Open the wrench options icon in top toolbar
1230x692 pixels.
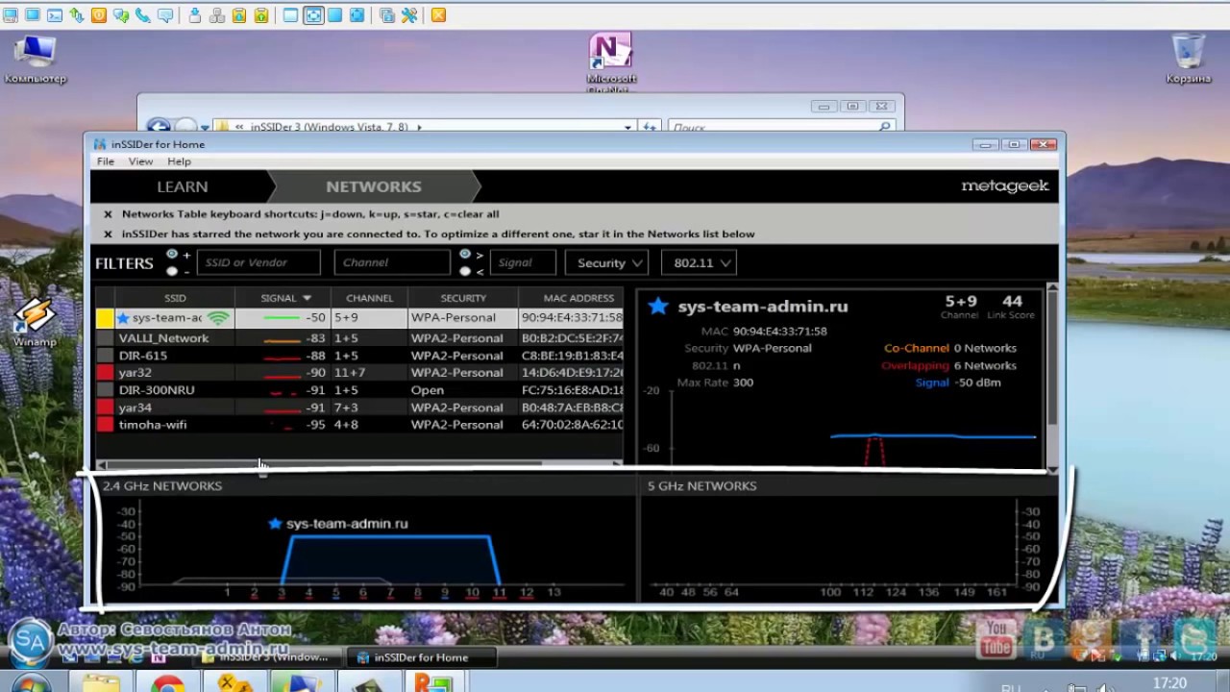tap(409, 15)
